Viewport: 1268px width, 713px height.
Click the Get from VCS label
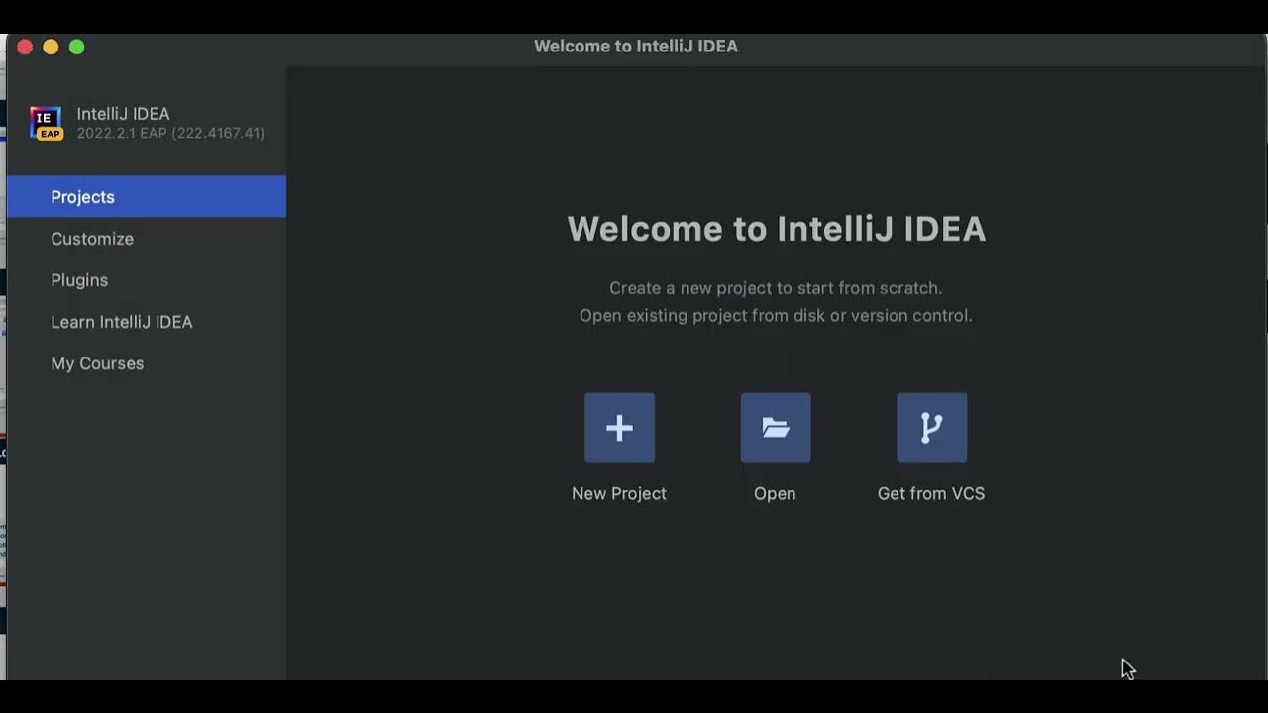click(x=931, y=493)
